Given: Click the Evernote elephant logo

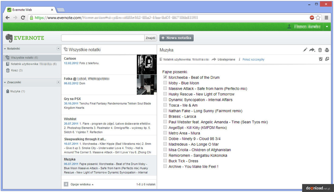Looking at the screenshot, I should [x=9, y=38].
